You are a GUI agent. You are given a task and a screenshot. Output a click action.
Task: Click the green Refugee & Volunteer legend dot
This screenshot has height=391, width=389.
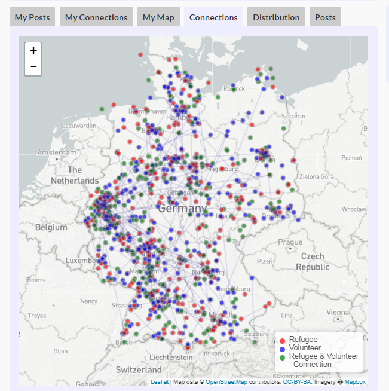click(x=283, y=358)
